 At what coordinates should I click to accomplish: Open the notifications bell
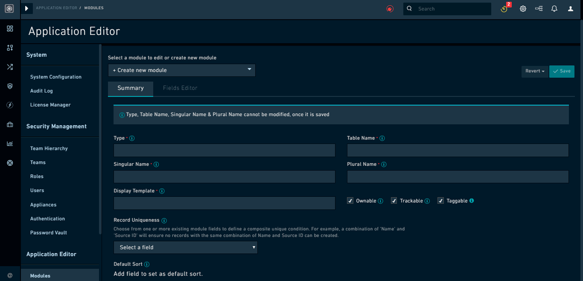(x=554, y=9)
